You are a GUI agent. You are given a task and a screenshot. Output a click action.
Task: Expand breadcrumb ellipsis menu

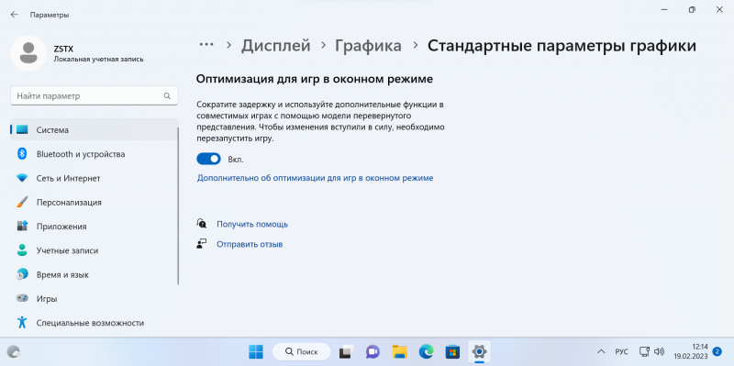pyautogui.click(x=206, y=45)
